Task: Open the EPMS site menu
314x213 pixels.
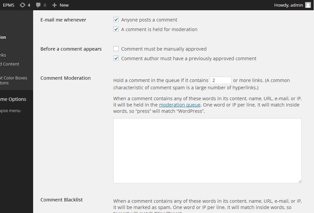Action: click(9, 5)
